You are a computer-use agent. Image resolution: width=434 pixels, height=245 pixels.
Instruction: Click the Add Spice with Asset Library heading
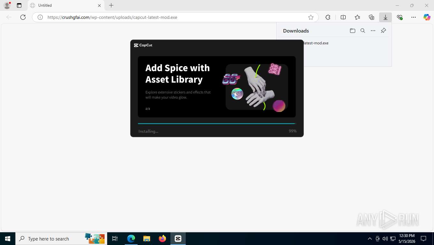coord(177,74)
